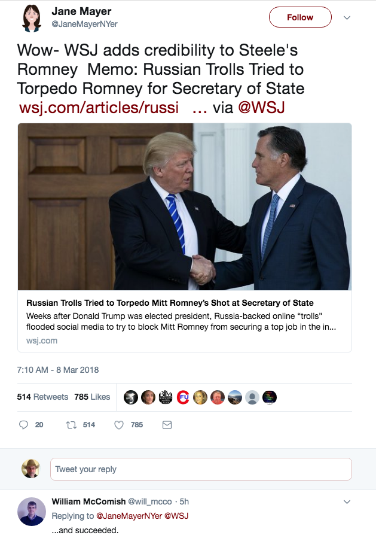Click the Tweet your reply field
Image resolution: width=376 pixels, height=535 pixels.
click(x=201, y=469)
